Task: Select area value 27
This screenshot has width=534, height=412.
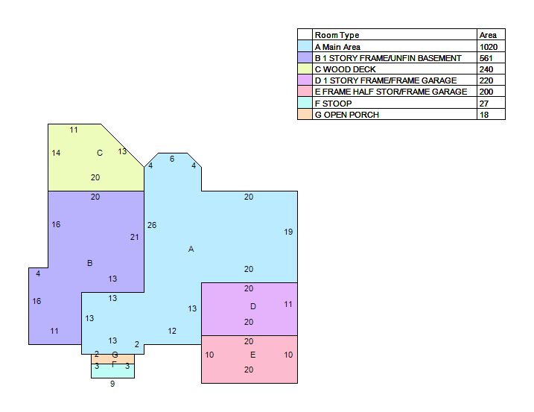Action: [484, 104]
